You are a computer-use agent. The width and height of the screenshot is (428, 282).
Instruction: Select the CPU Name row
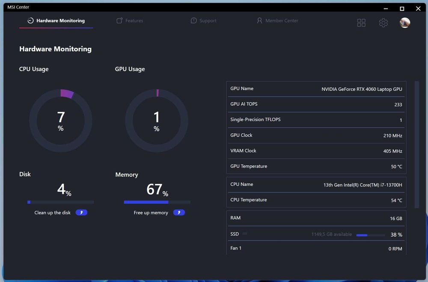click(316, 185)
